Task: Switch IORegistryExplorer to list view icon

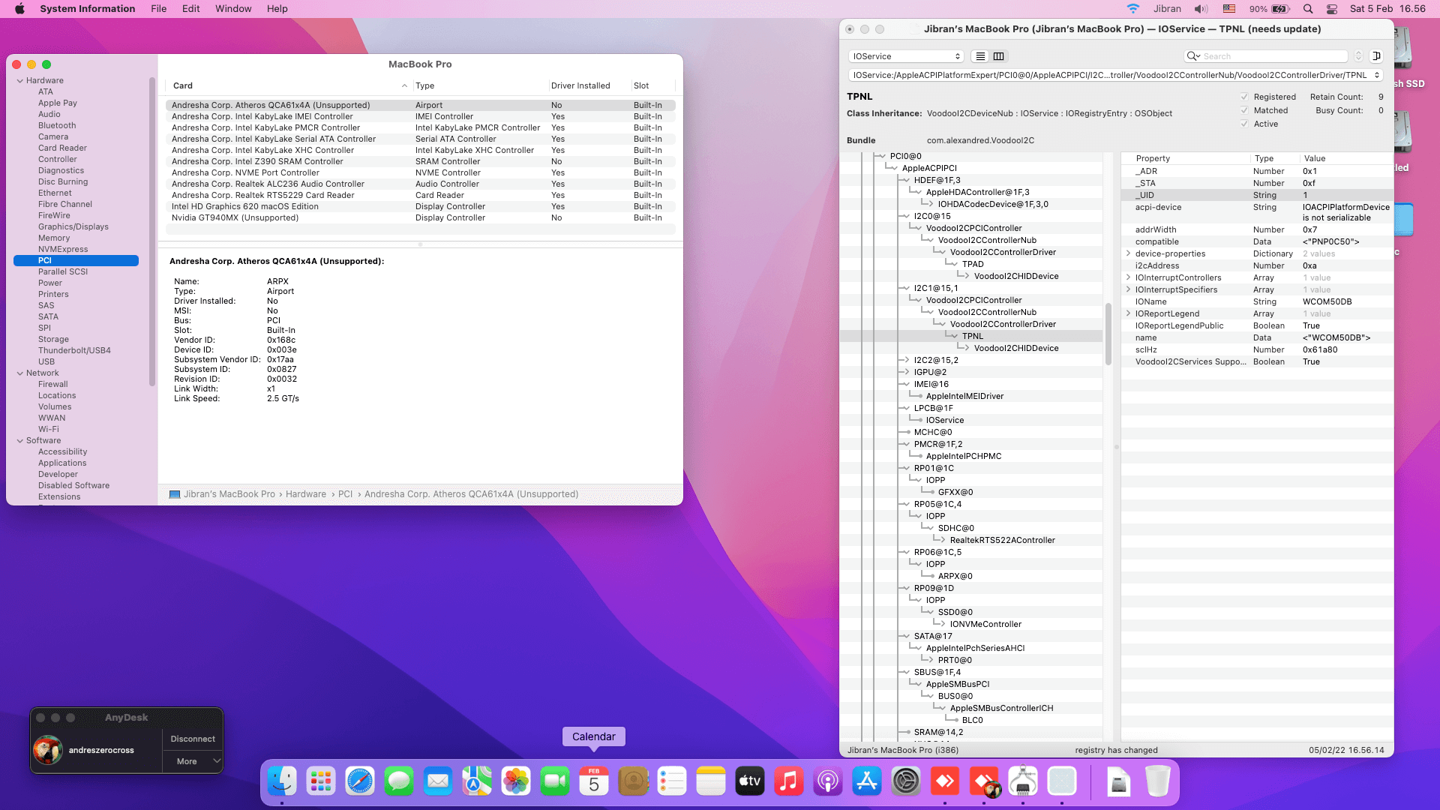Action: tap(980, 56)
